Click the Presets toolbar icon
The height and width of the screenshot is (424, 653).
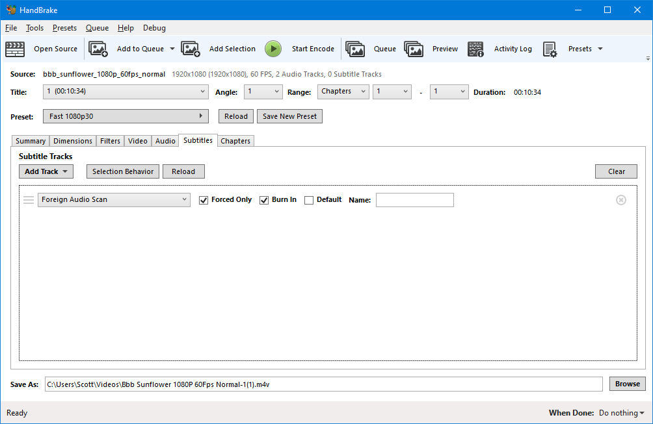[550, 49]
